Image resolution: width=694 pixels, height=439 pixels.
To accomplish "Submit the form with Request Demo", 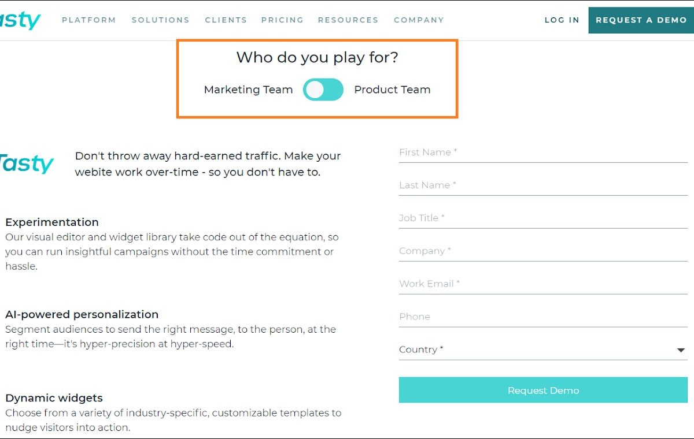I will pyautogui.click(x=543, y=390).
